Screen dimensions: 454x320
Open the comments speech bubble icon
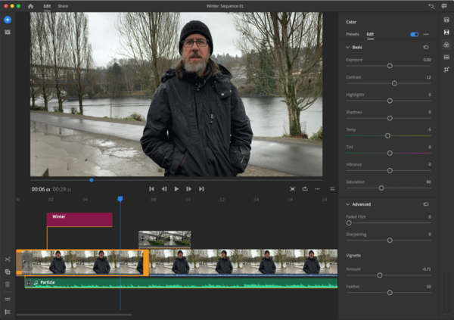point(444,6)
